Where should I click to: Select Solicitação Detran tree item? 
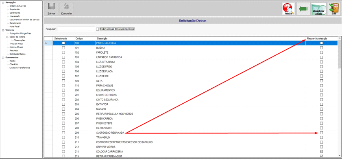17,54
